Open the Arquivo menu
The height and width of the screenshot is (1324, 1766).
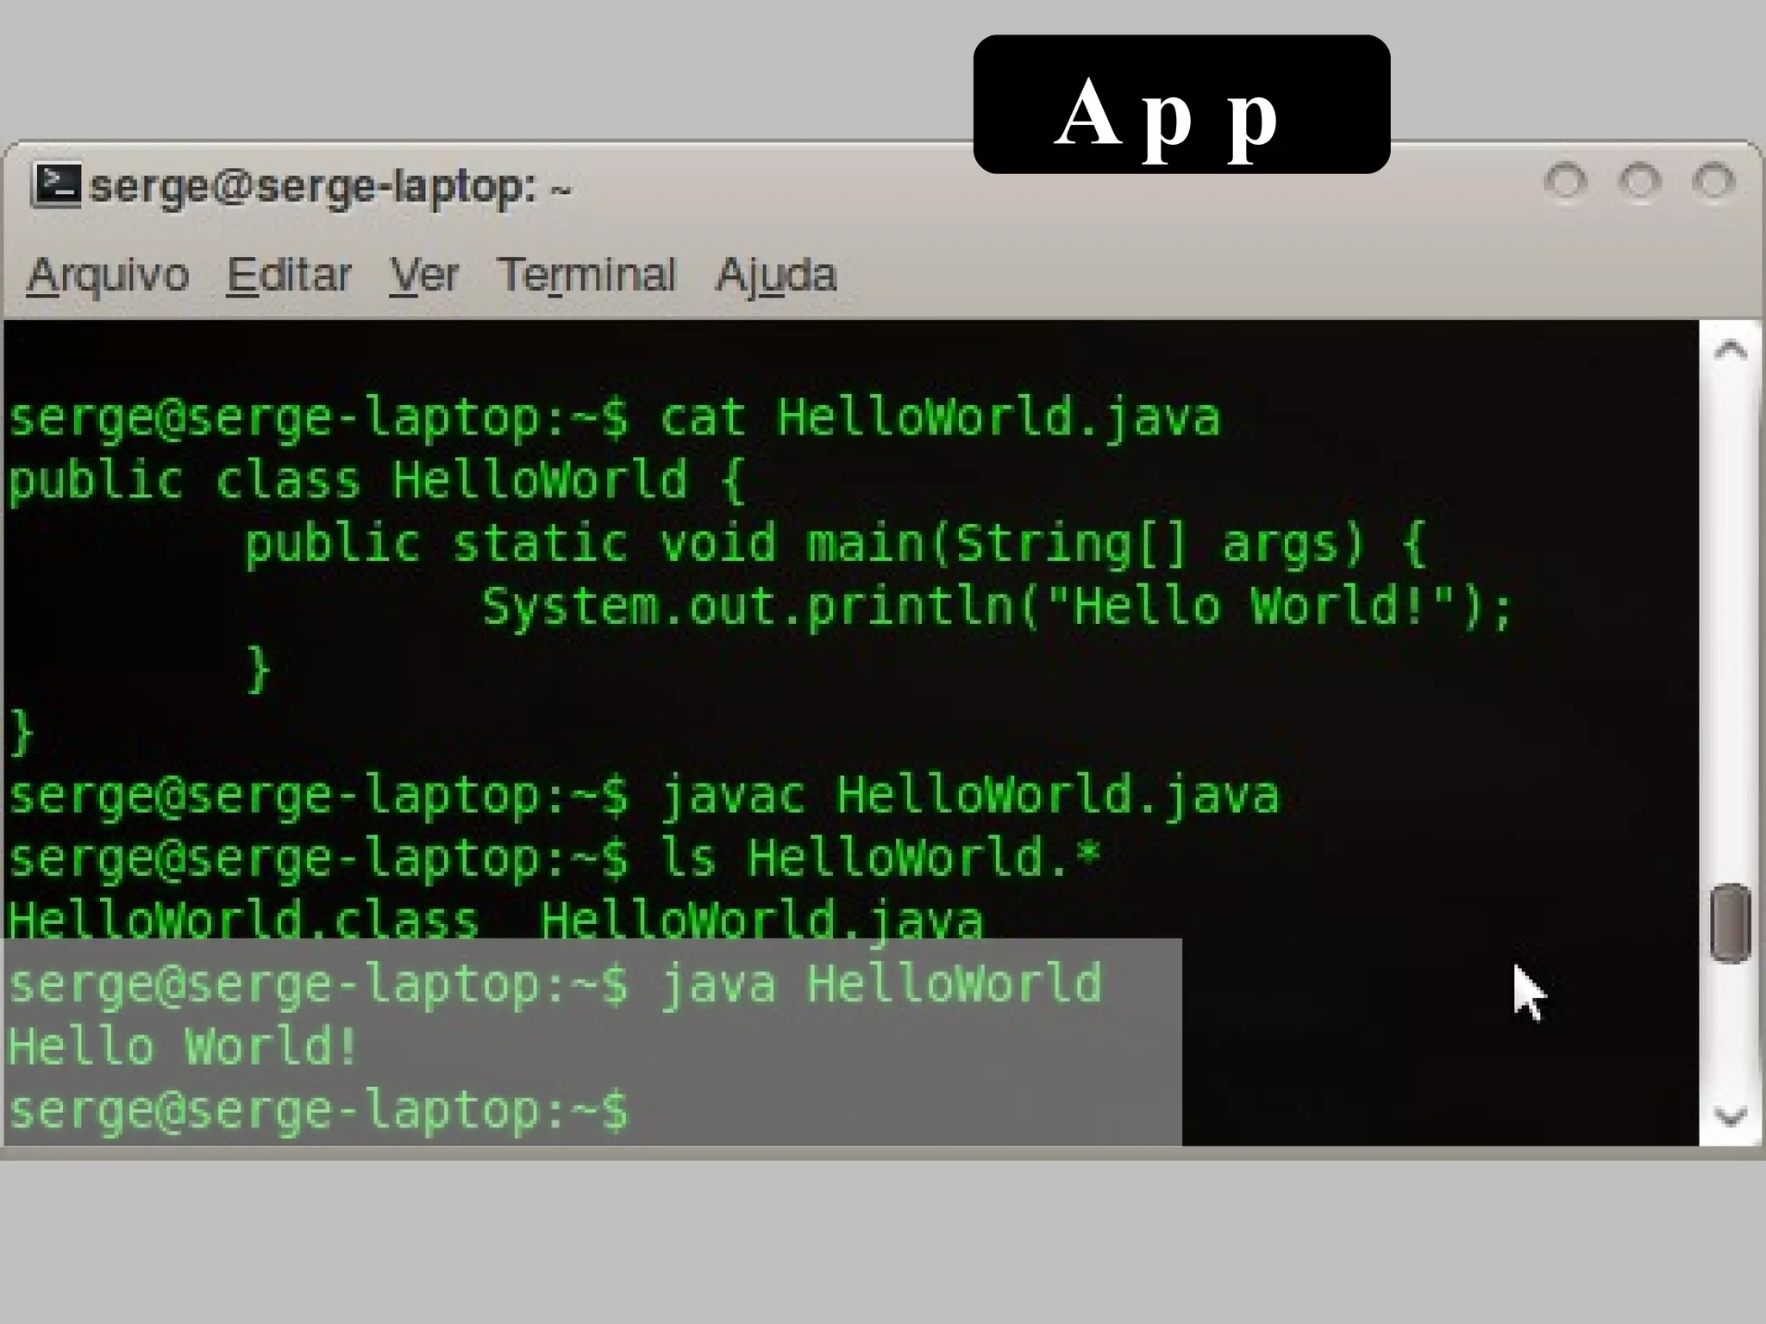108,276
